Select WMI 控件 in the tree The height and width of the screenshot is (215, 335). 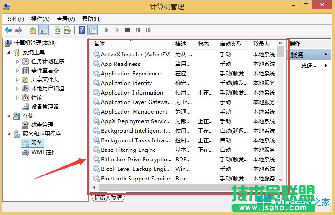[44, 152]
